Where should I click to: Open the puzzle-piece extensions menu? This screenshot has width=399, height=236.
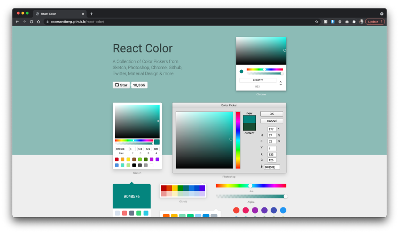click(354, 22)
